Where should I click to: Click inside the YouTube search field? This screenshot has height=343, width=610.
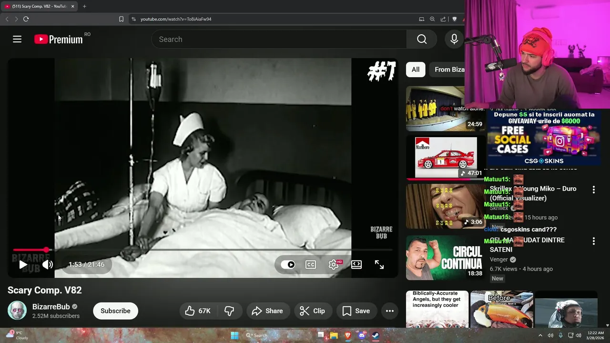(x=279, y=39)
